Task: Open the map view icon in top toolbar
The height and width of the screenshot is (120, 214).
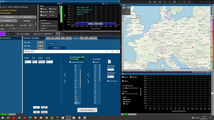Action: (x=160, y=2)
